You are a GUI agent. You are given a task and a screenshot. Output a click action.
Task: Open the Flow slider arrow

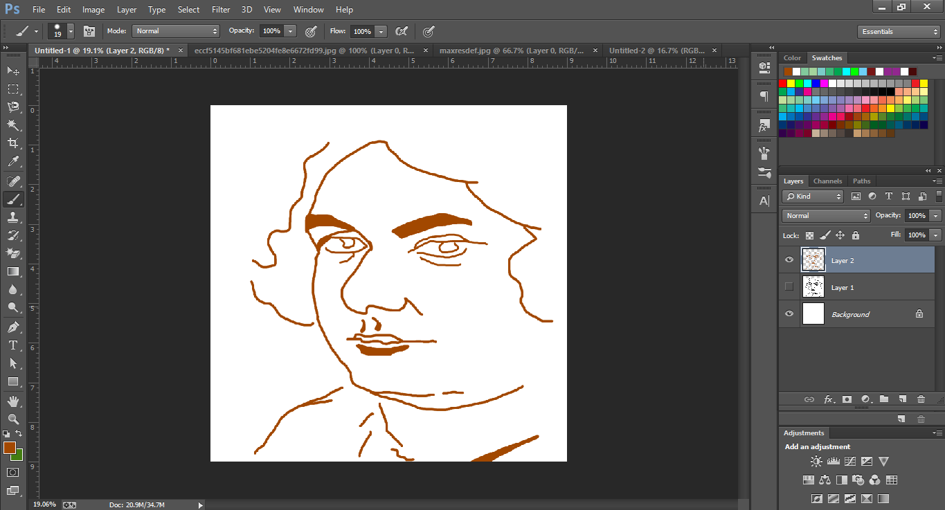(x=381, y=31)
